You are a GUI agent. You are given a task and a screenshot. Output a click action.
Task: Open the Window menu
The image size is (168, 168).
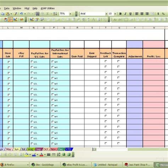pos(17,9)
